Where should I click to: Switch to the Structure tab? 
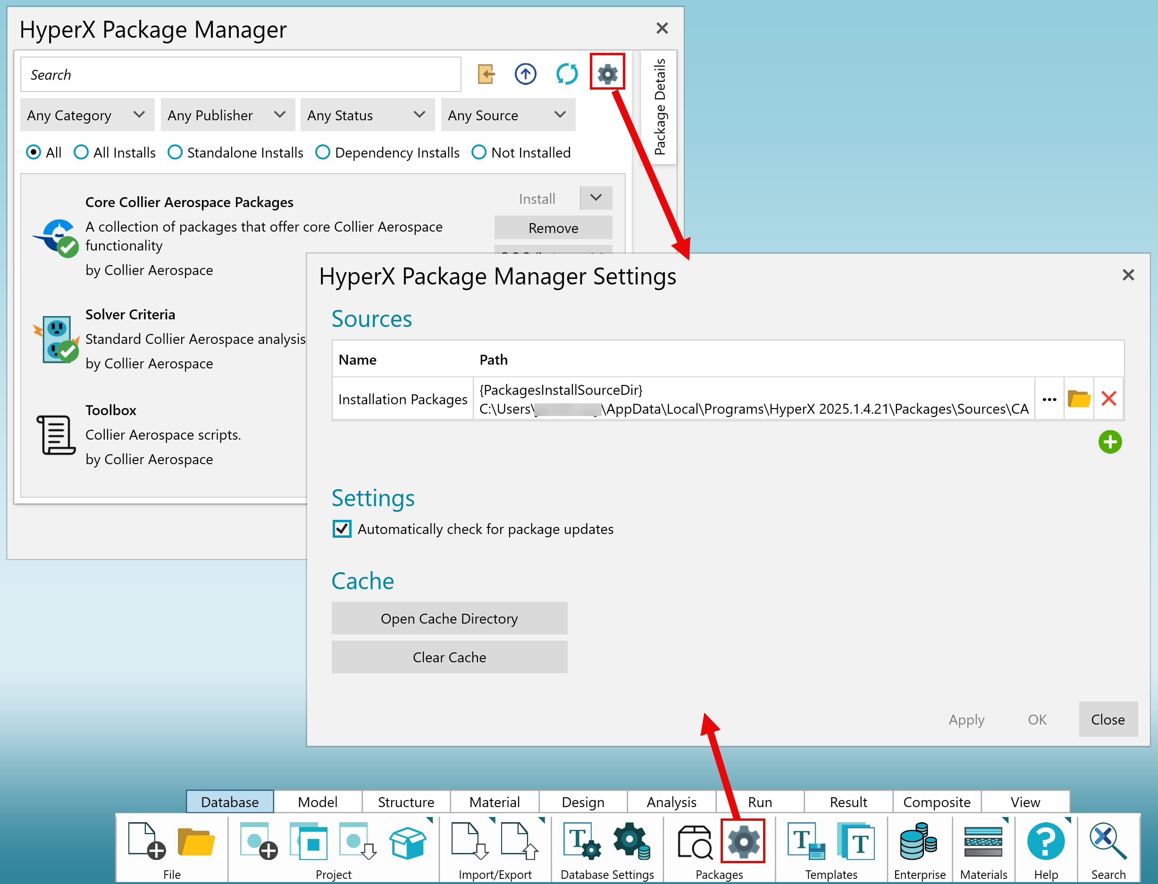(x=406, y=801)
